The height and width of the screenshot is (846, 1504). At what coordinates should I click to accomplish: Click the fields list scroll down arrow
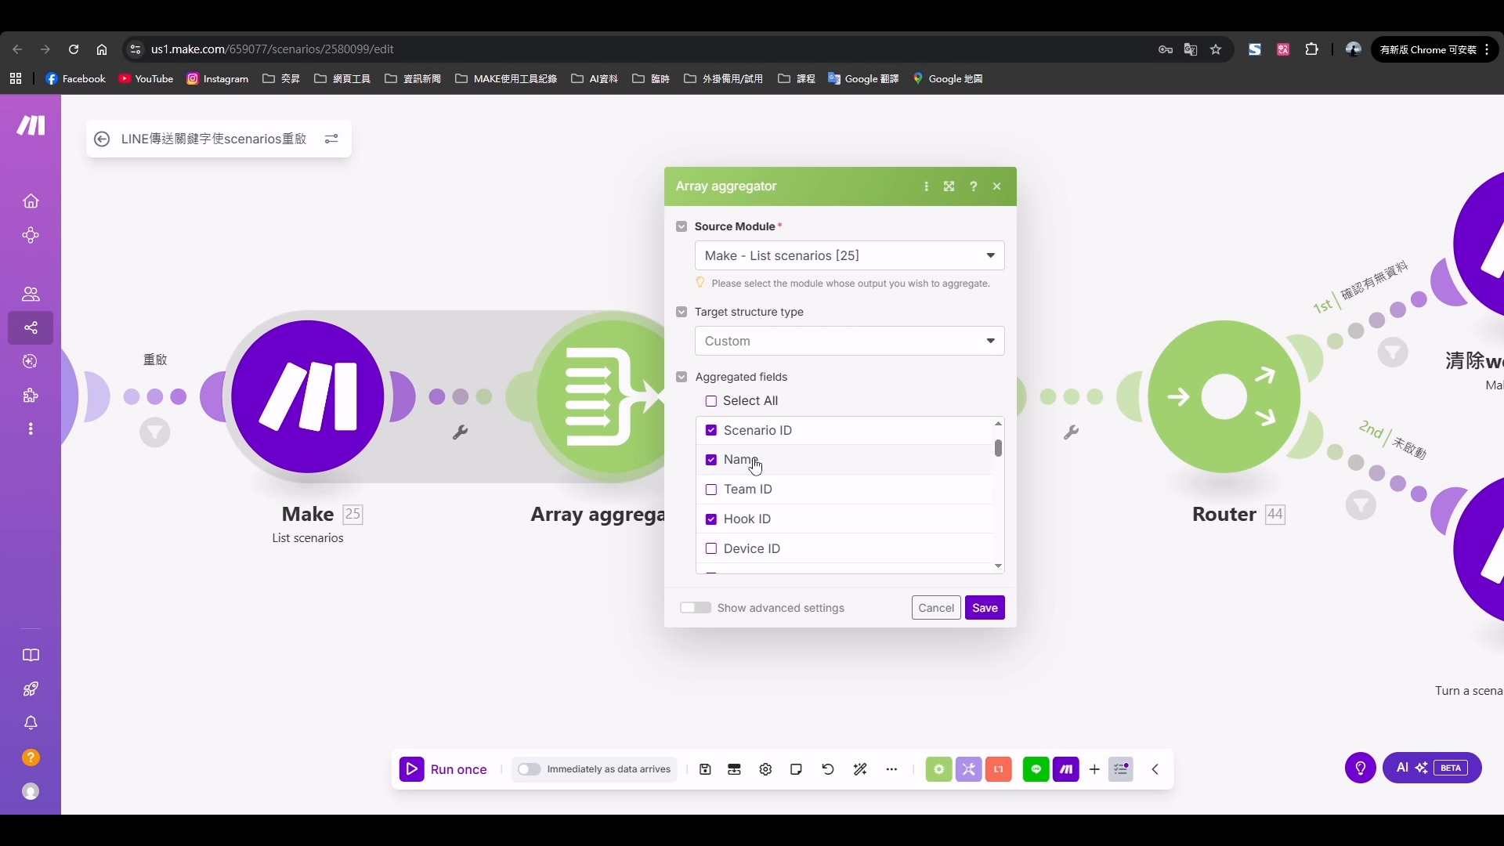[x=998, y=566]
